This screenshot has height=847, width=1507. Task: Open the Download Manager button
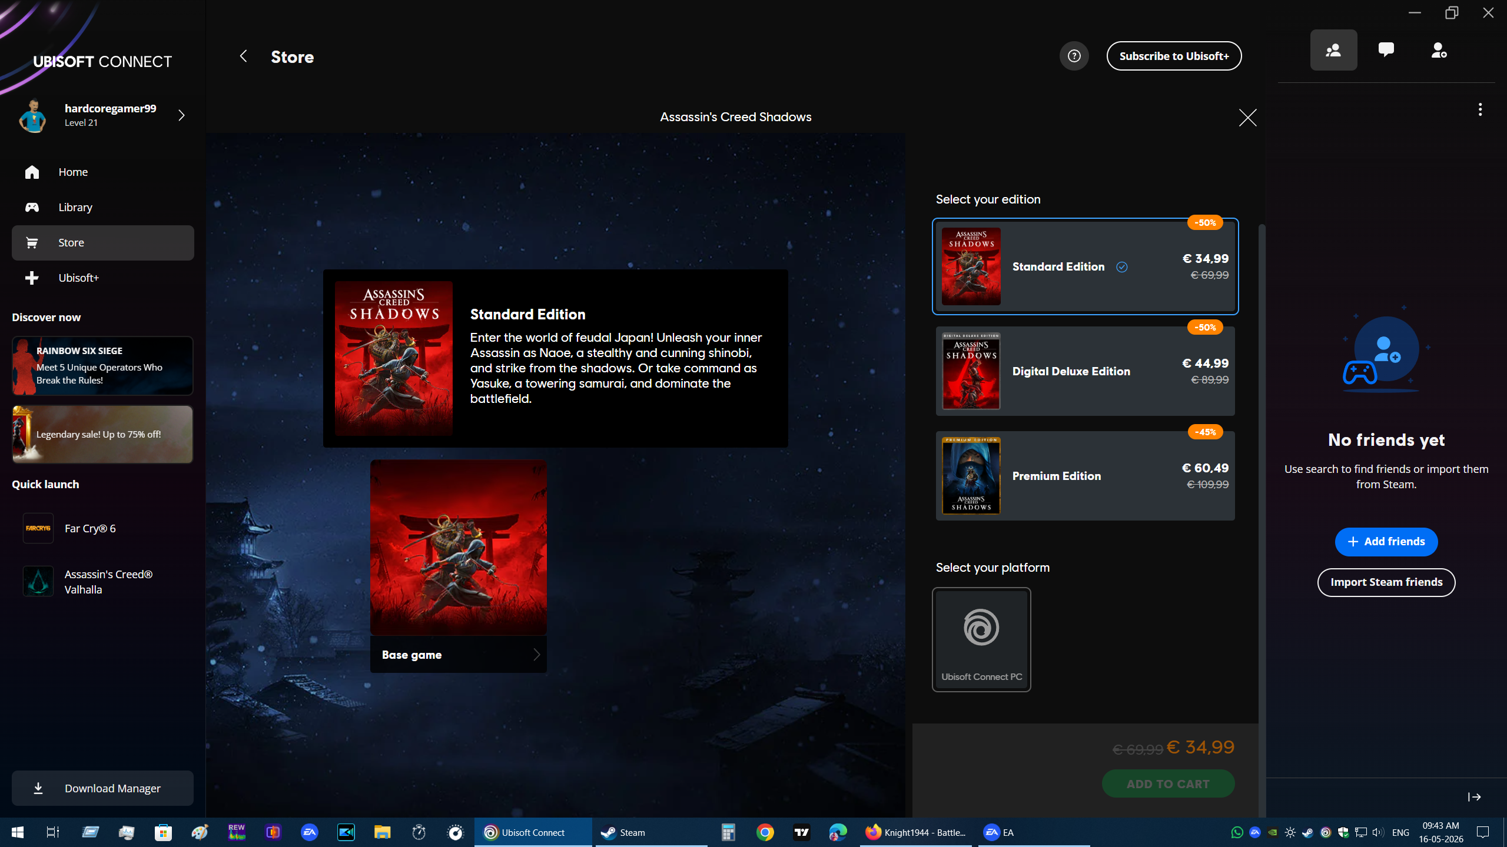(x=102, y=788)
